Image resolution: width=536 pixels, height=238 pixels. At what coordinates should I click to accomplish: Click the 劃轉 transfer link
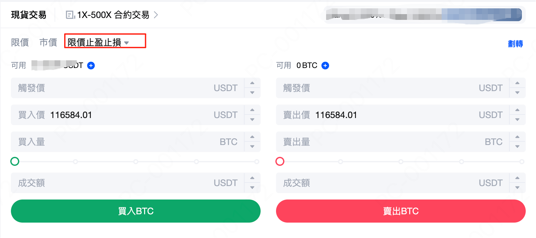pos(515,44)
